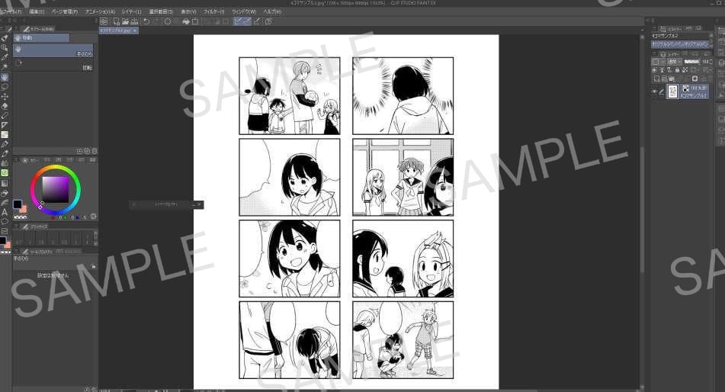Pick a shade in the color wheel square
This screenshot has width=725, height=392.
[56, 189]
